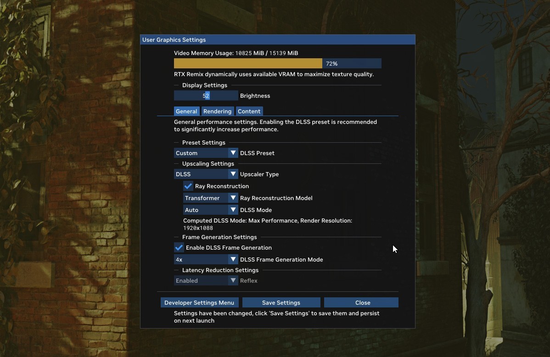The image size is (550, 357).
Task: Click the Preset Settings section header
Action: coord(204,142)
